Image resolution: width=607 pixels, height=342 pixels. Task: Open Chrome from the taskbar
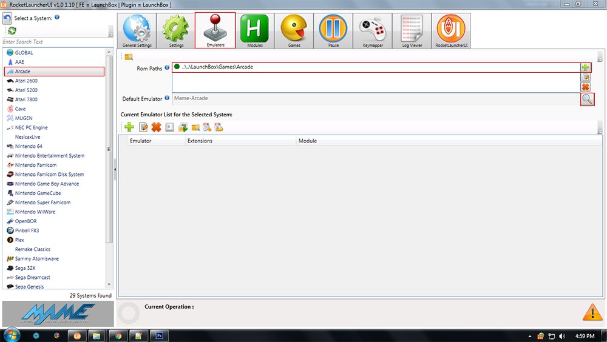[118, 335]
